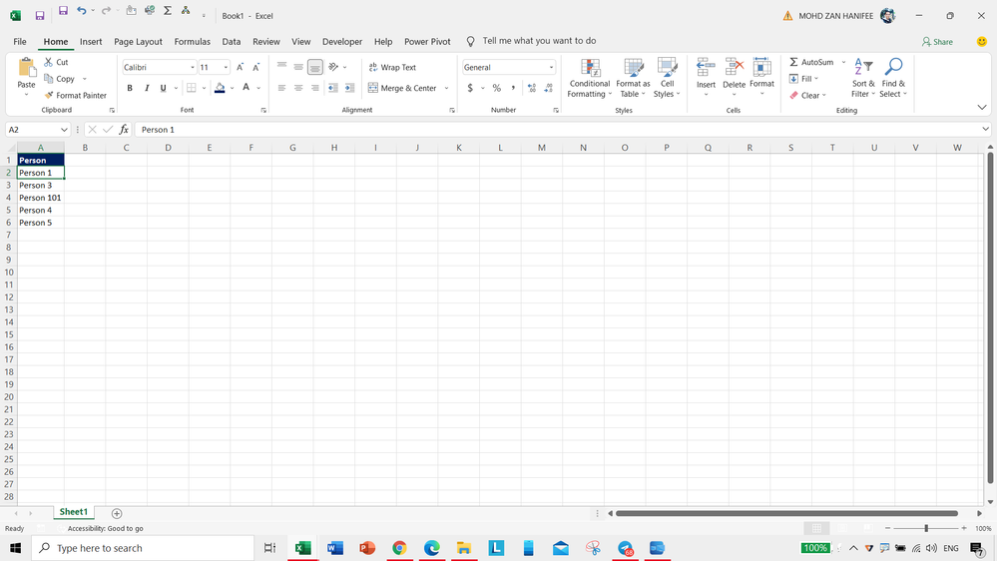Open the Fill dropdown
Viewport: 997px width, 561px height.
tap(803, 79)
